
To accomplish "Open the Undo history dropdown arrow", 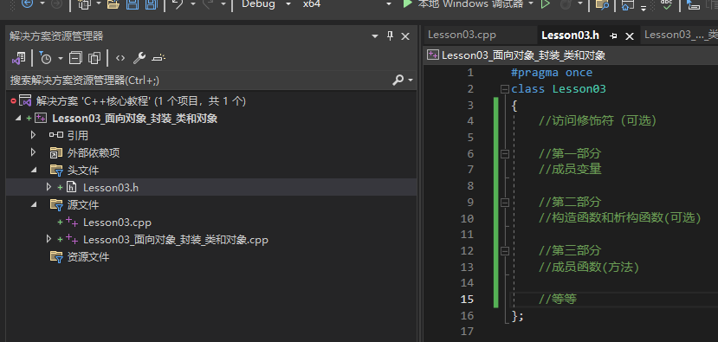I will pyautogui.click(x=193, y=4).
